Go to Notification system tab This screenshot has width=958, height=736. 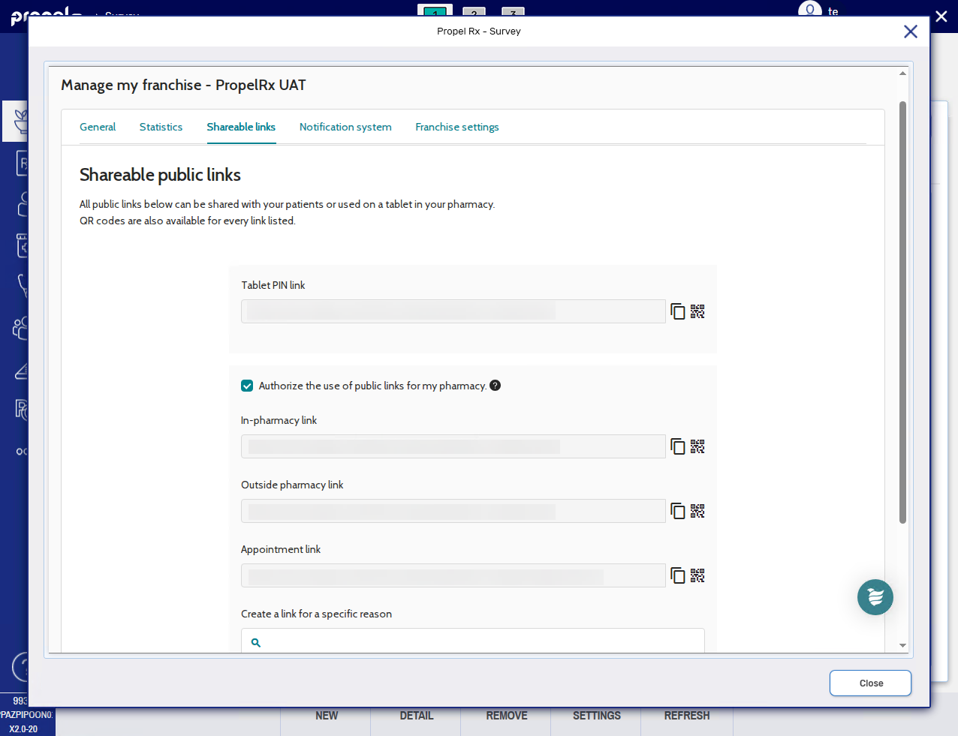(x=345, y=127)
